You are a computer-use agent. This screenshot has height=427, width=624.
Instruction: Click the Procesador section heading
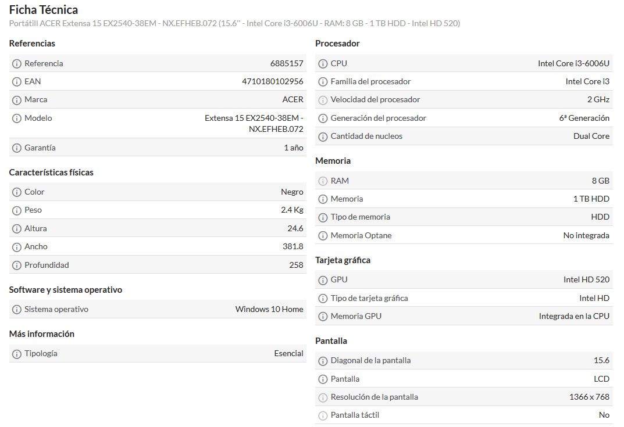pyautogui.click(x=337, y=44)
